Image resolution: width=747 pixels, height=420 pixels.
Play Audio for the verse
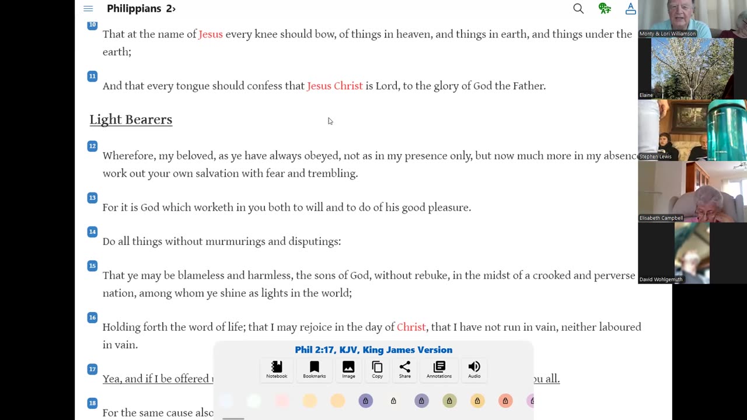[474, 369]
